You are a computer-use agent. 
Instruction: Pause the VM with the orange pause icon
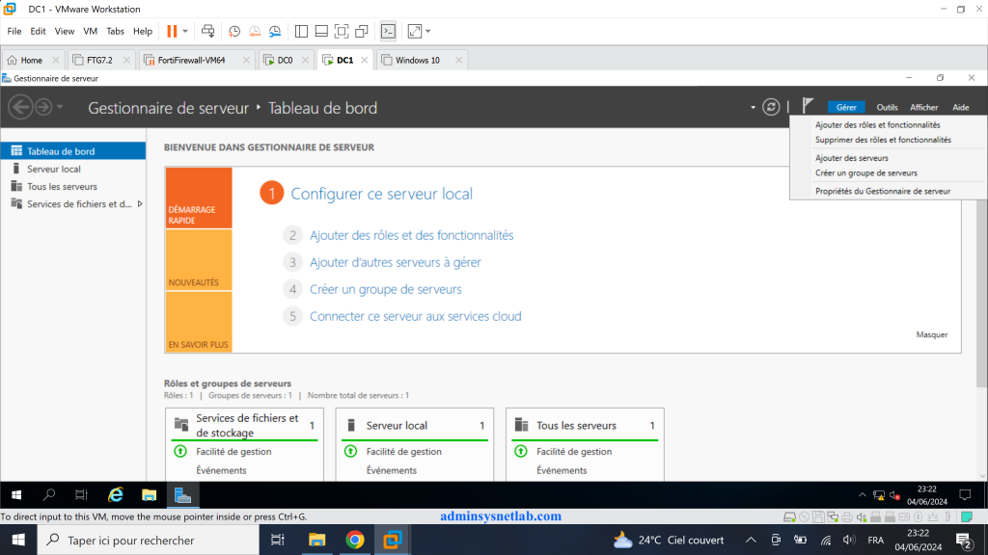coord(172,32)
